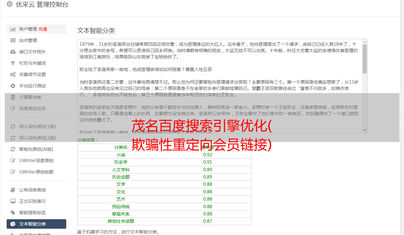
Task: Click the 其他社会话题 category cell
Action: pyautogui.click(x=121, y=221)
